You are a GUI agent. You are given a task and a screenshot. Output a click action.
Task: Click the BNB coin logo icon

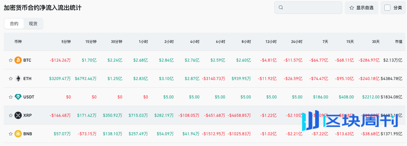click(18, 134)
